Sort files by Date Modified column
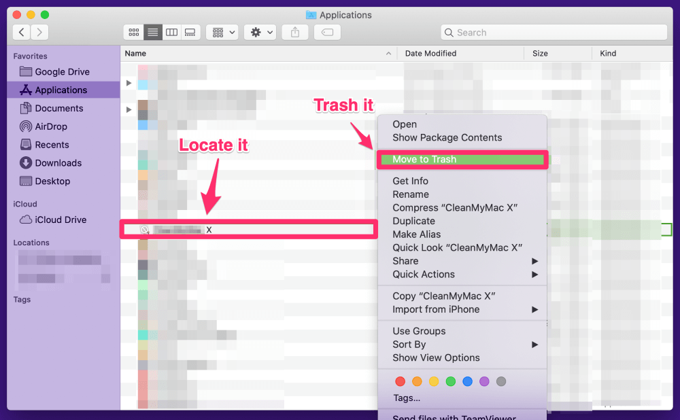This screenshot has width=680, height=420. coord(460,53)
